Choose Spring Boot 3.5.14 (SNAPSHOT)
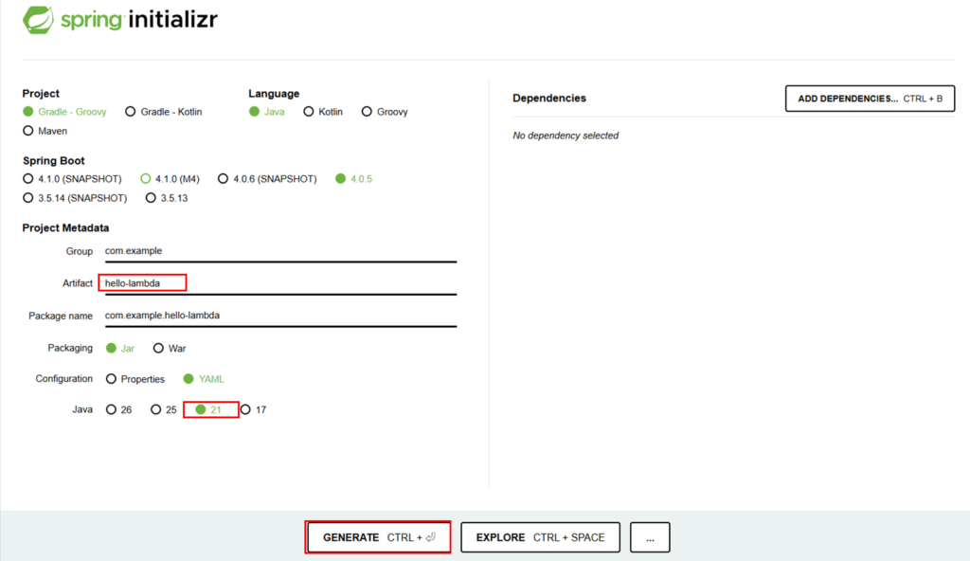The width and height of the screenshot is (970, 561). pyautogui.click(x=28, y=198)
